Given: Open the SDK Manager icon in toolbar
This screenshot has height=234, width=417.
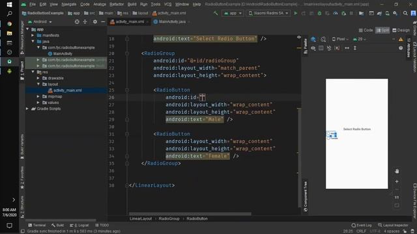Looking at the screenshot, I should [395, 13].
